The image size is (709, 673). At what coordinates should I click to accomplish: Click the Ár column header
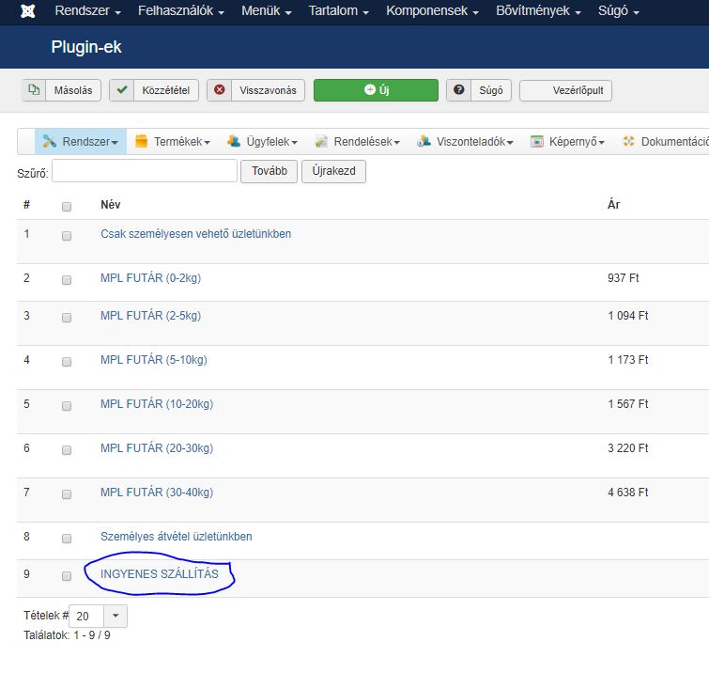pos(613,205)
